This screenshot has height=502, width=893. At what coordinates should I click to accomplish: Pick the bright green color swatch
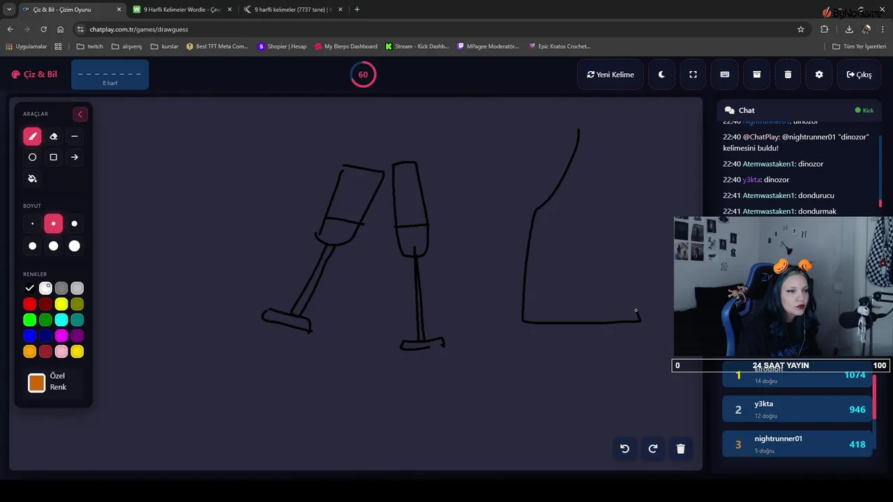(29, 320)
